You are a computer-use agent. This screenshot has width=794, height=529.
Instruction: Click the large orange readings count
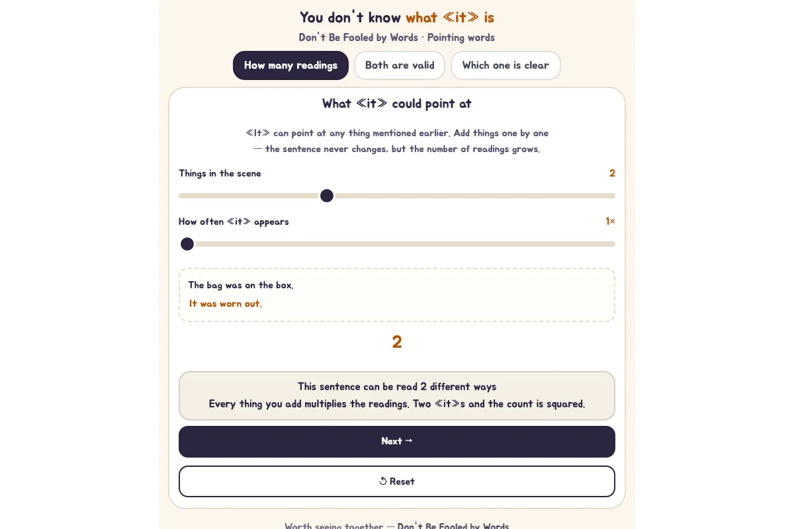point(397,342)
